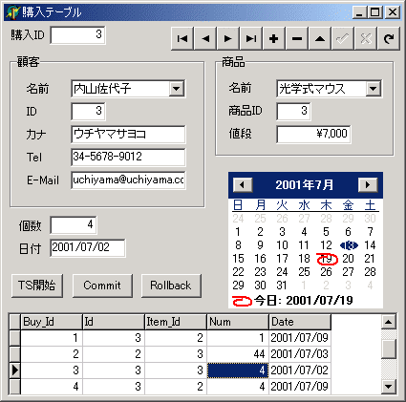Open the customer name dropdown
406x402 pixels.
pyautogui.click(x=177, y=89)
